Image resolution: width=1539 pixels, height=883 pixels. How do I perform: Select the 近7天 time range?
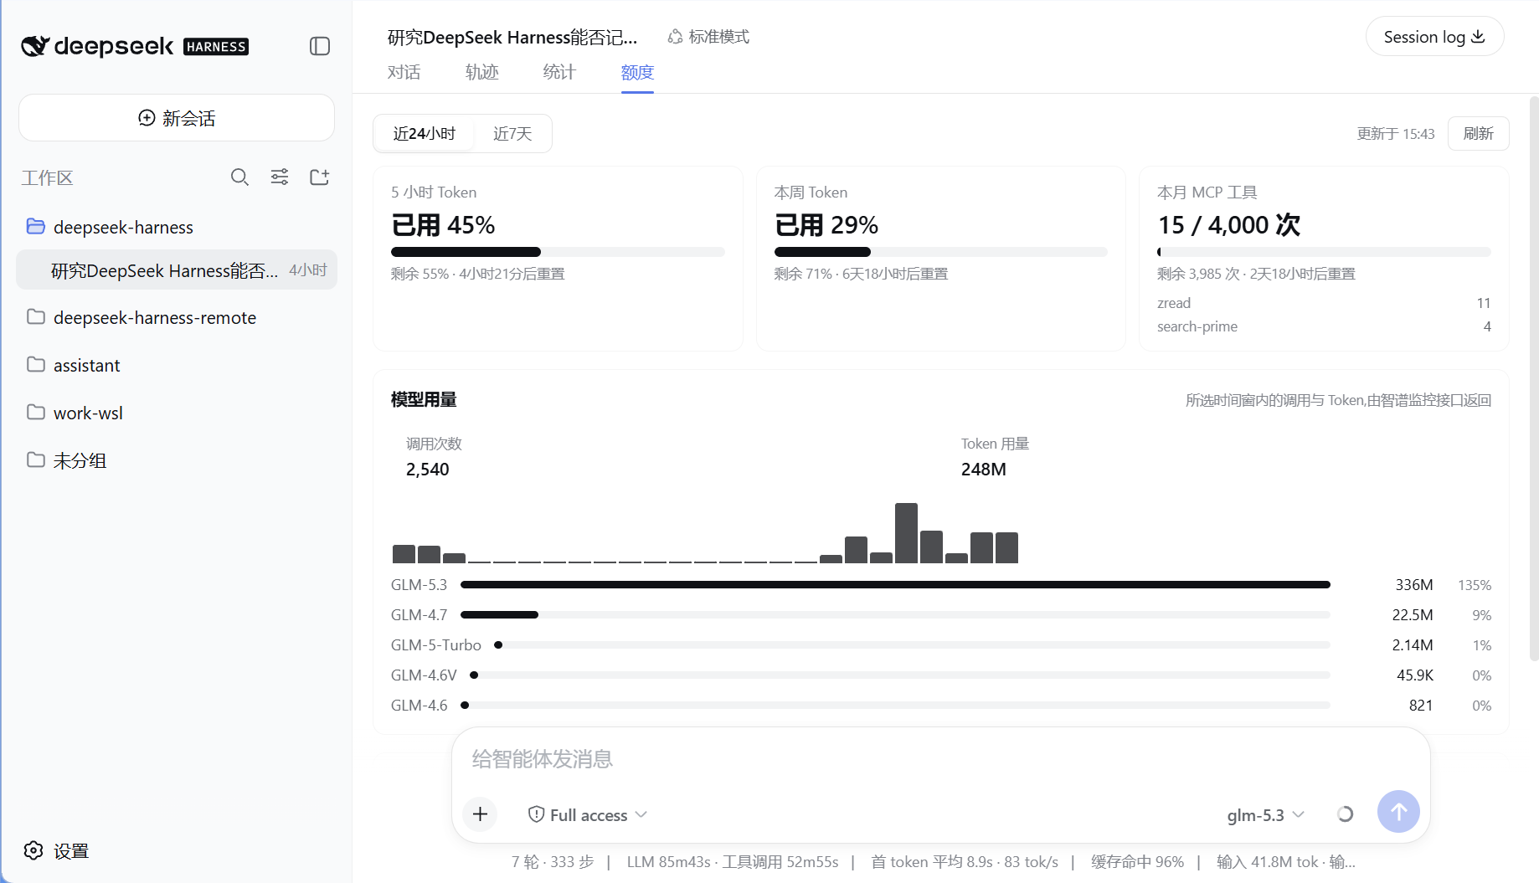point(512,134)
